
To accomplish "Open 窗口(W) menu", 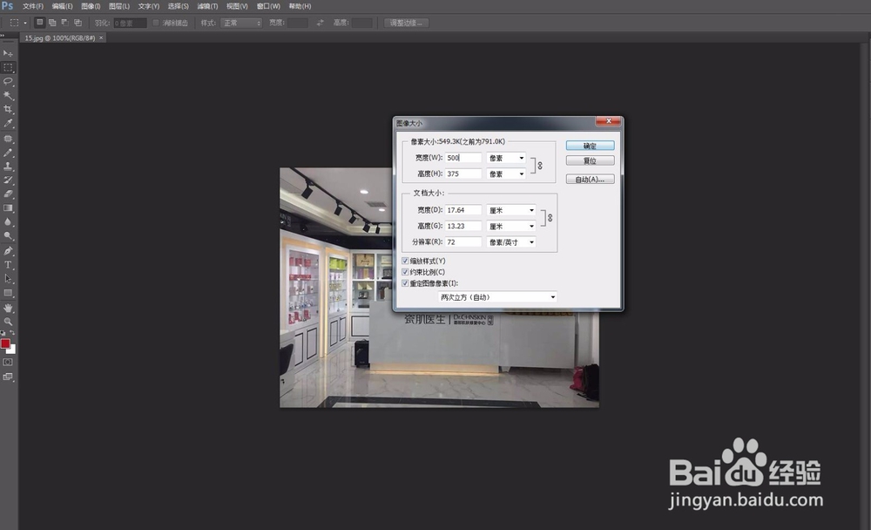I will point(268,6).
